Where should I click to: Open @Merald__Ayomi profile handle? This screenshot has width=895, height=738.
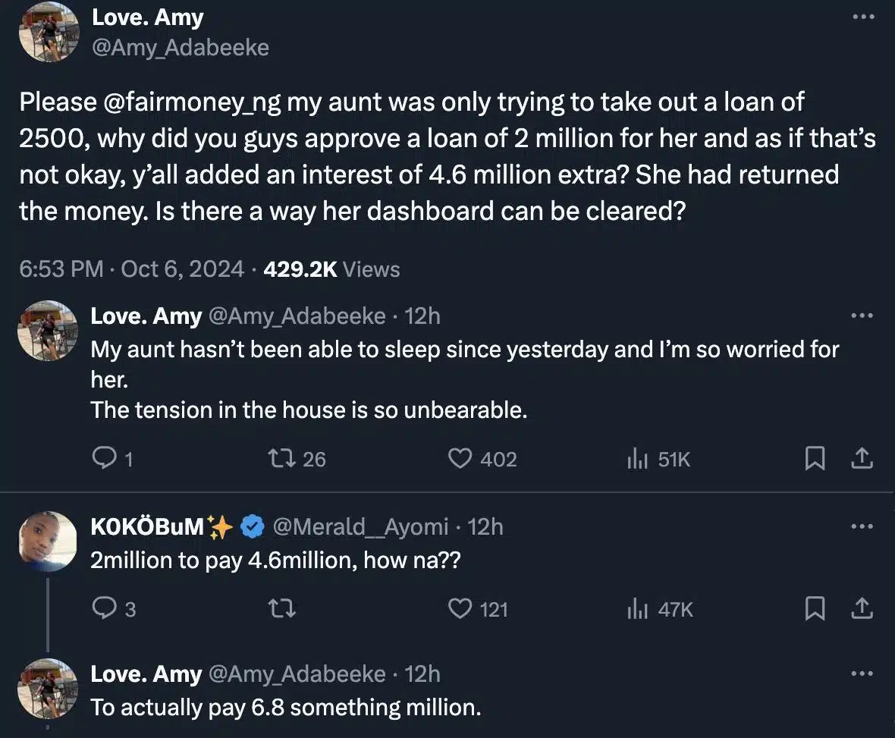point(360,526)
